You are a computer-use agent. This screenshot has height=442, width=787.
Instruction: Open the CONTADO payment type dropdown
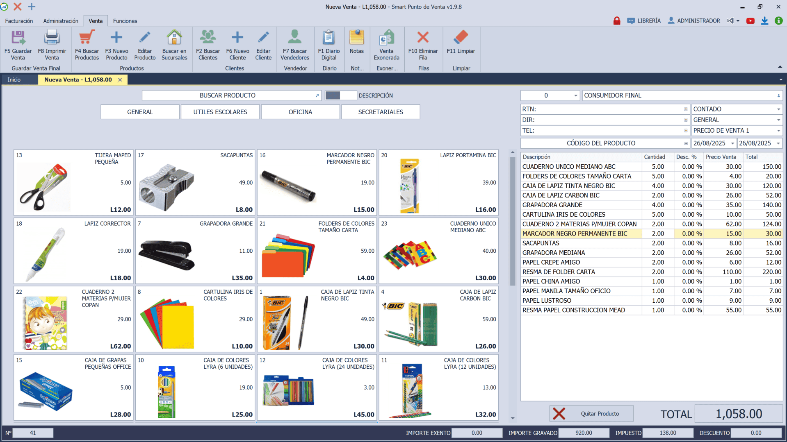778,109
